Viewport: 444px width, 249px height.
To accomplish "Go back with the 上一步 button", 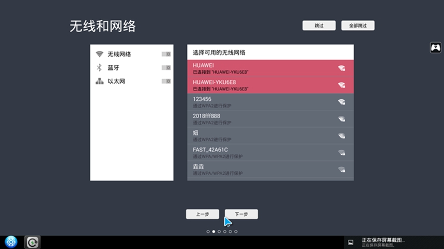I will pos(202,214).
